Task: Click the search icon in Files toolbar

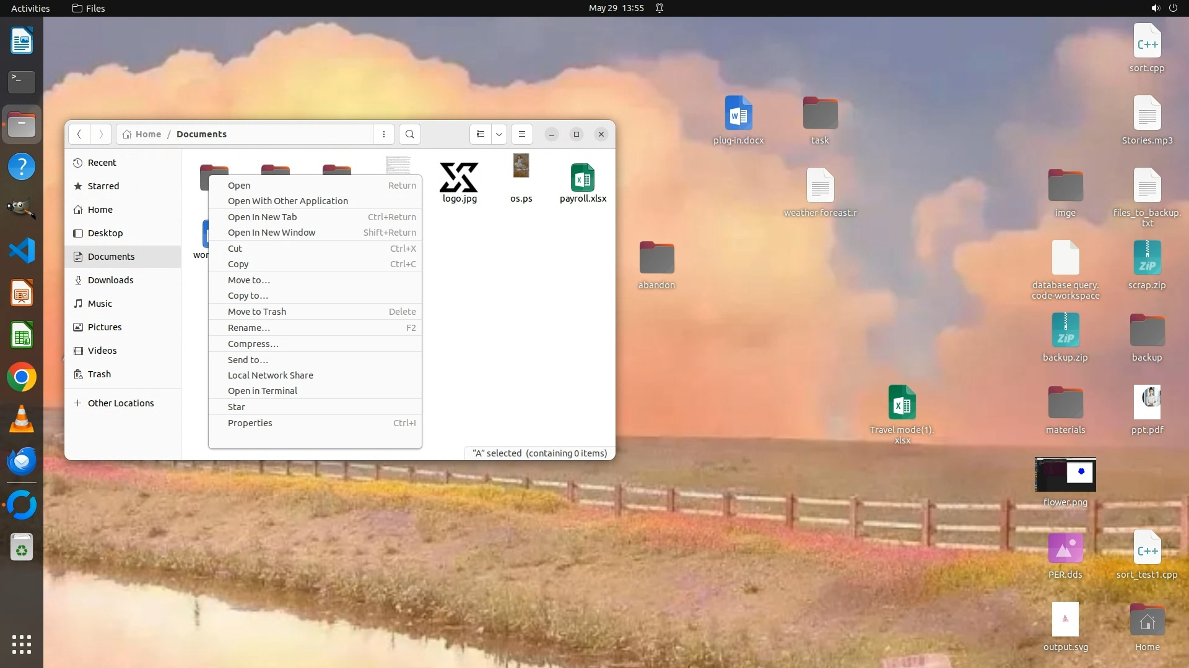Action: point(409,134)
